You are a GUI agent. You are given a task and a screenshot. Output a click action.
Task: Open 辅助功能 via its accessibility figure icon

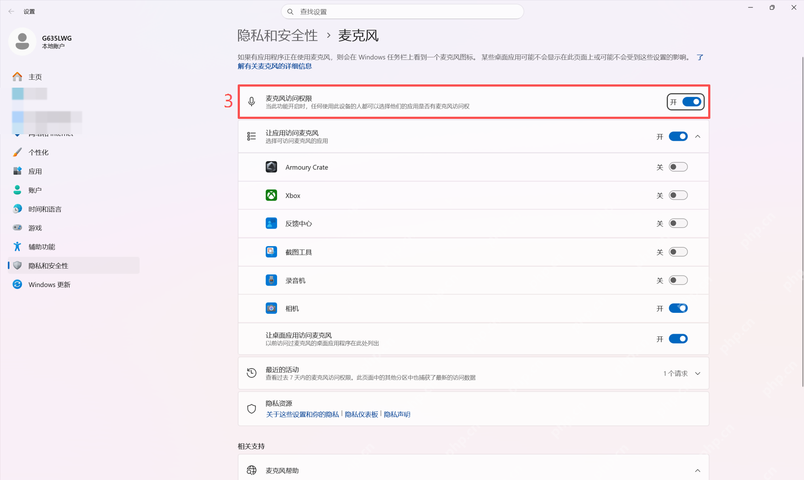[x=18, y=247]
